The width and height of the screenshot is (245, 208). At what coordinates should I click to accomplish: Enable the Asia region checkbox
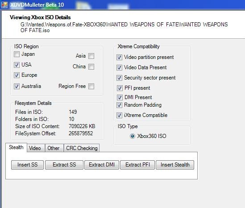pyautogui.click(x=91, y=56)
